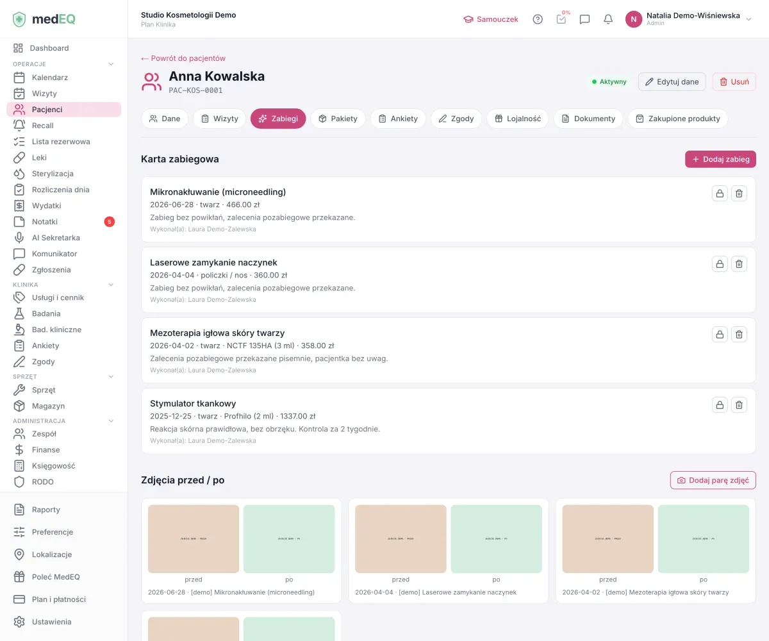Toggle lock on Mikronakłuwanie treatment

pos(720,193)
